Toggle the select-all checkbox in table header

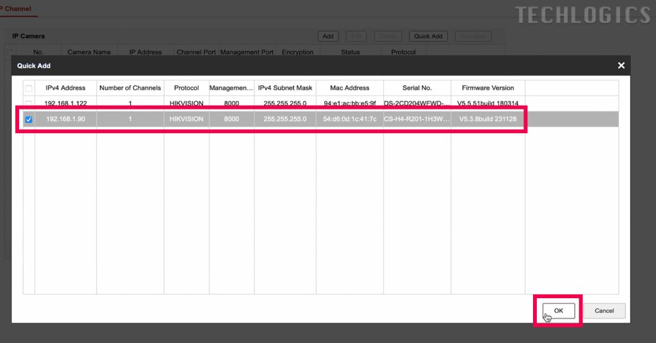pyautogui.click(x=28, y=88)
